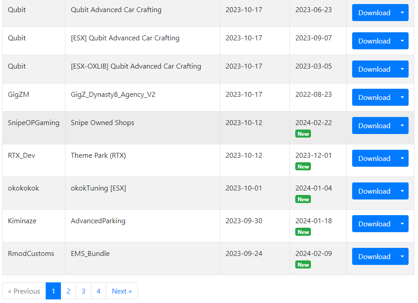
Task: Download GigZ_Dynasty8_Agency_V2
Action: pos(374,97)
